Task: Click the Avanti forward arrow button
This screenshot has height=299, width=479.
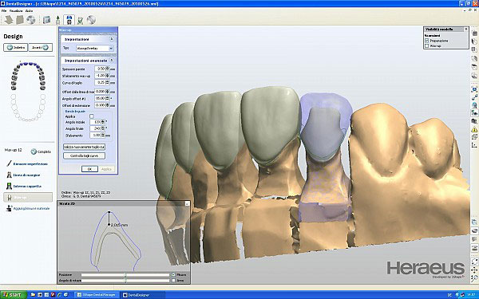Action: tap(41, 48)
